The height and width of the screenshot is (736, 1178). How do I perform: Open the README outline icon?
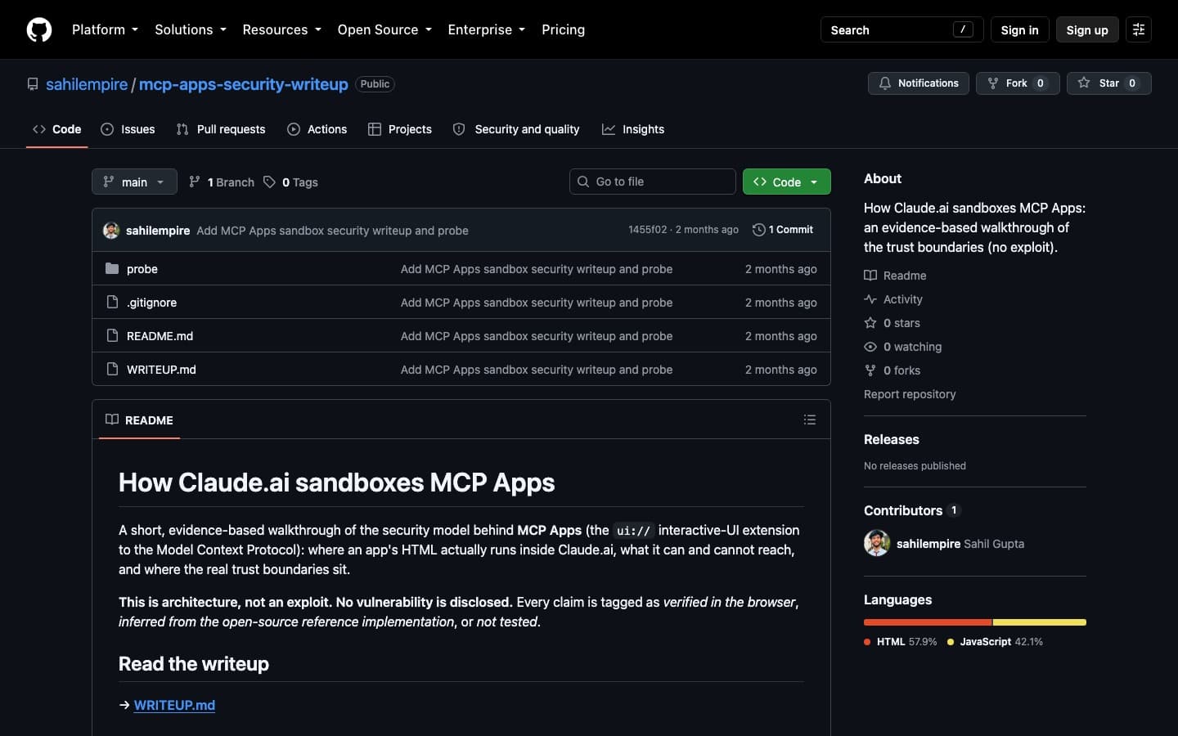click(810, 420)
